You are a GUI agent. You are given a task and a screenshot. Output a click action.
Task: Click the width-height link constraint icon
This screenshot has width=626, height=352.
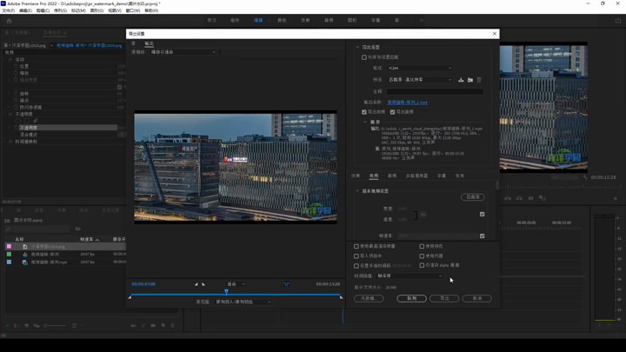423,214
